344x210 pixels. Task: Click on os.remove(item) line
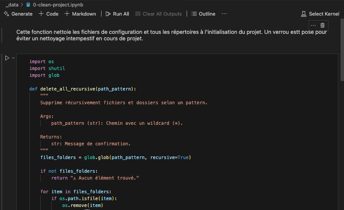tap(82, 205)
